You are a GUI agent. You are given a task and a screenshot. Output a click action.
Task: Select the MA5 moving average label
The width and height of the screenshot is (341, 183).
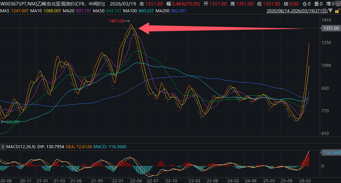coord(4,11)
